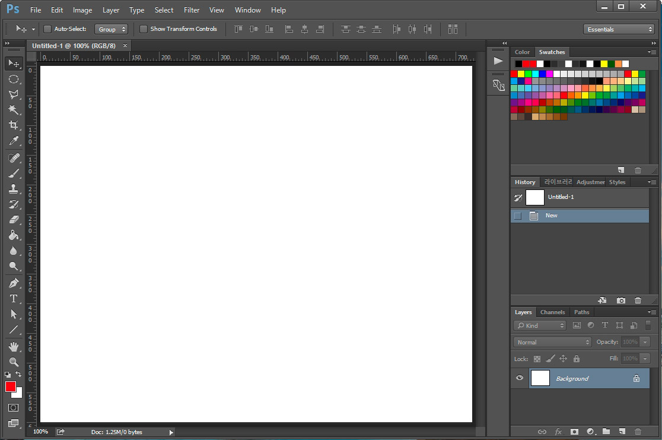Open the Layers panel flyout menu
The width and height of the screenshot is (662, 440).
pyautogui.click(x=652, y=312)
